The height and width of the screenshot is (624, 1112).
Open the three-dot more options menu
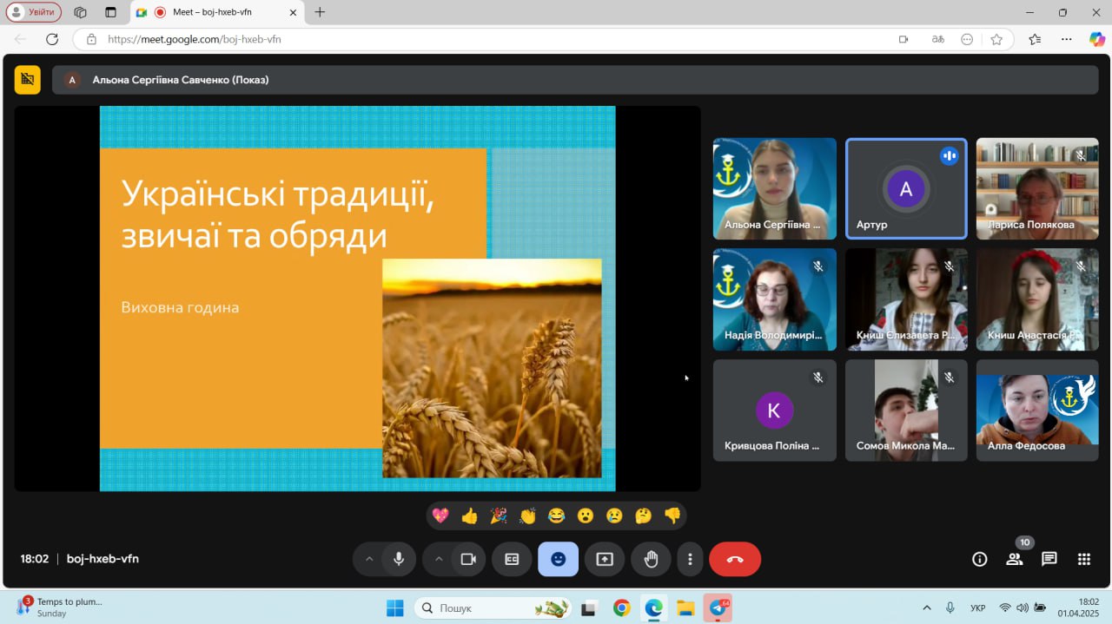click(690, 559)
